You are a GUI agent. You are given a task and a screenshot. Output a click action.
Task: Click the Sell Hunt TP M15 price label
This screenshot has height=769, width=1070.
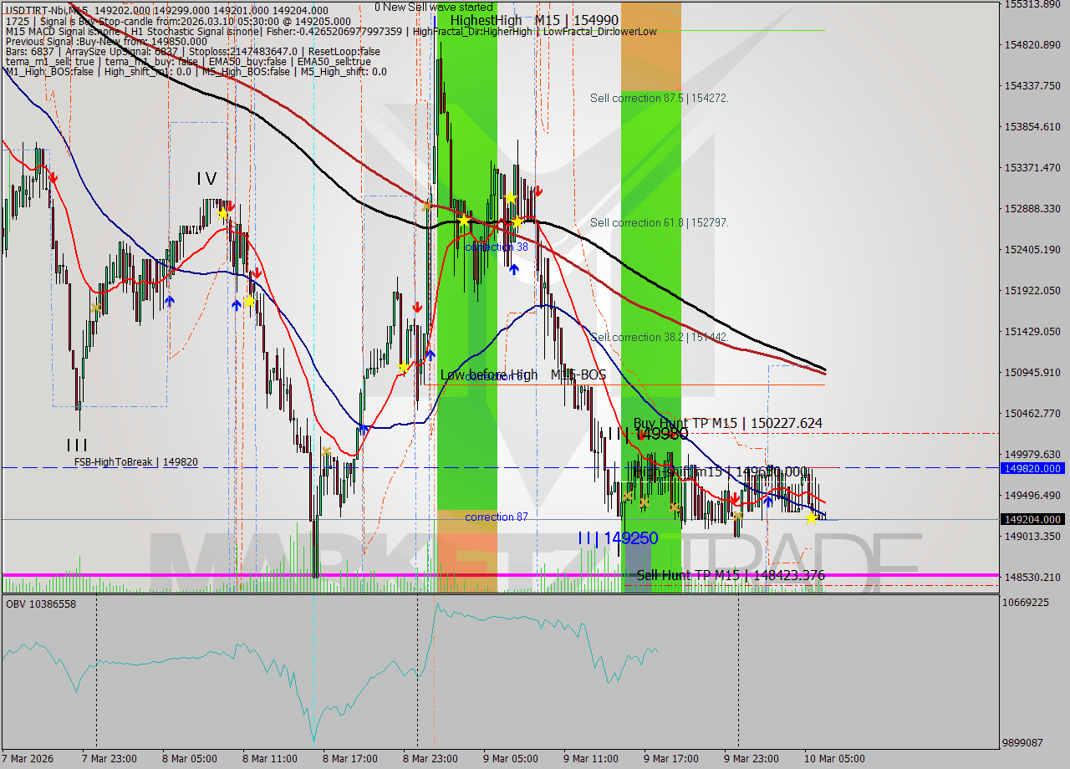point(730,575)
